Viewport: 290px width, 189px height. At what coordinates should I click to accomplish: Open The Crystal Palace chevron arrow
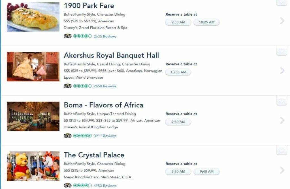coord(282,170)
